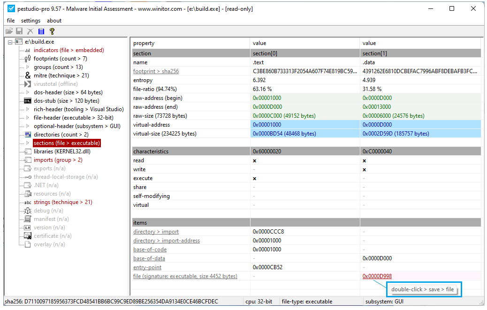This screenshot has width=487, height=310.
Task: Collapse the e:\build.exe root node
Action: tap(10, 42)
